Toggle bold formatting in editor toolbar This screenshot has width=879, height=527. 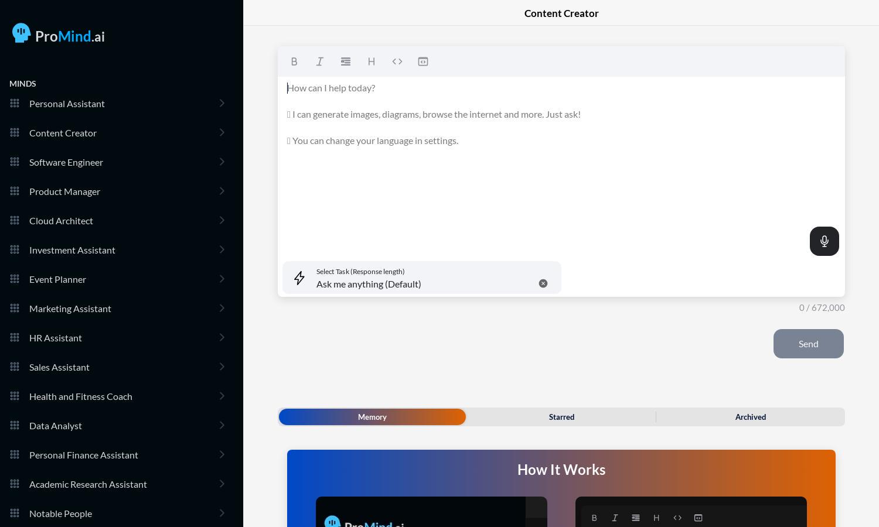tap(294, 61)
